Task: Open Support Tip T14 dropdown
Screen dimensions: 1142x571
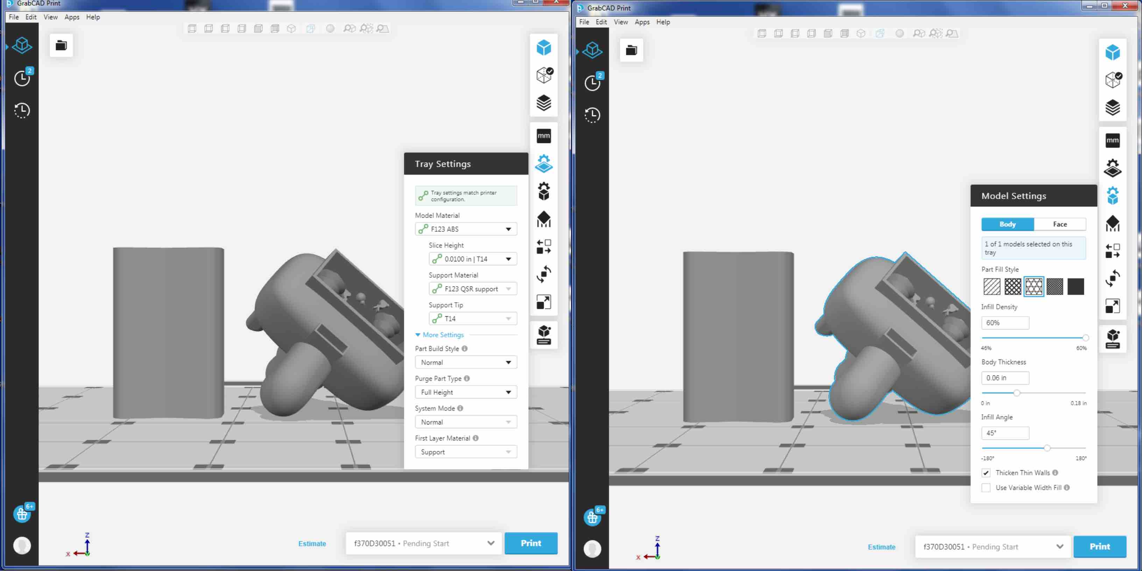Action: [x=473, y=318]
